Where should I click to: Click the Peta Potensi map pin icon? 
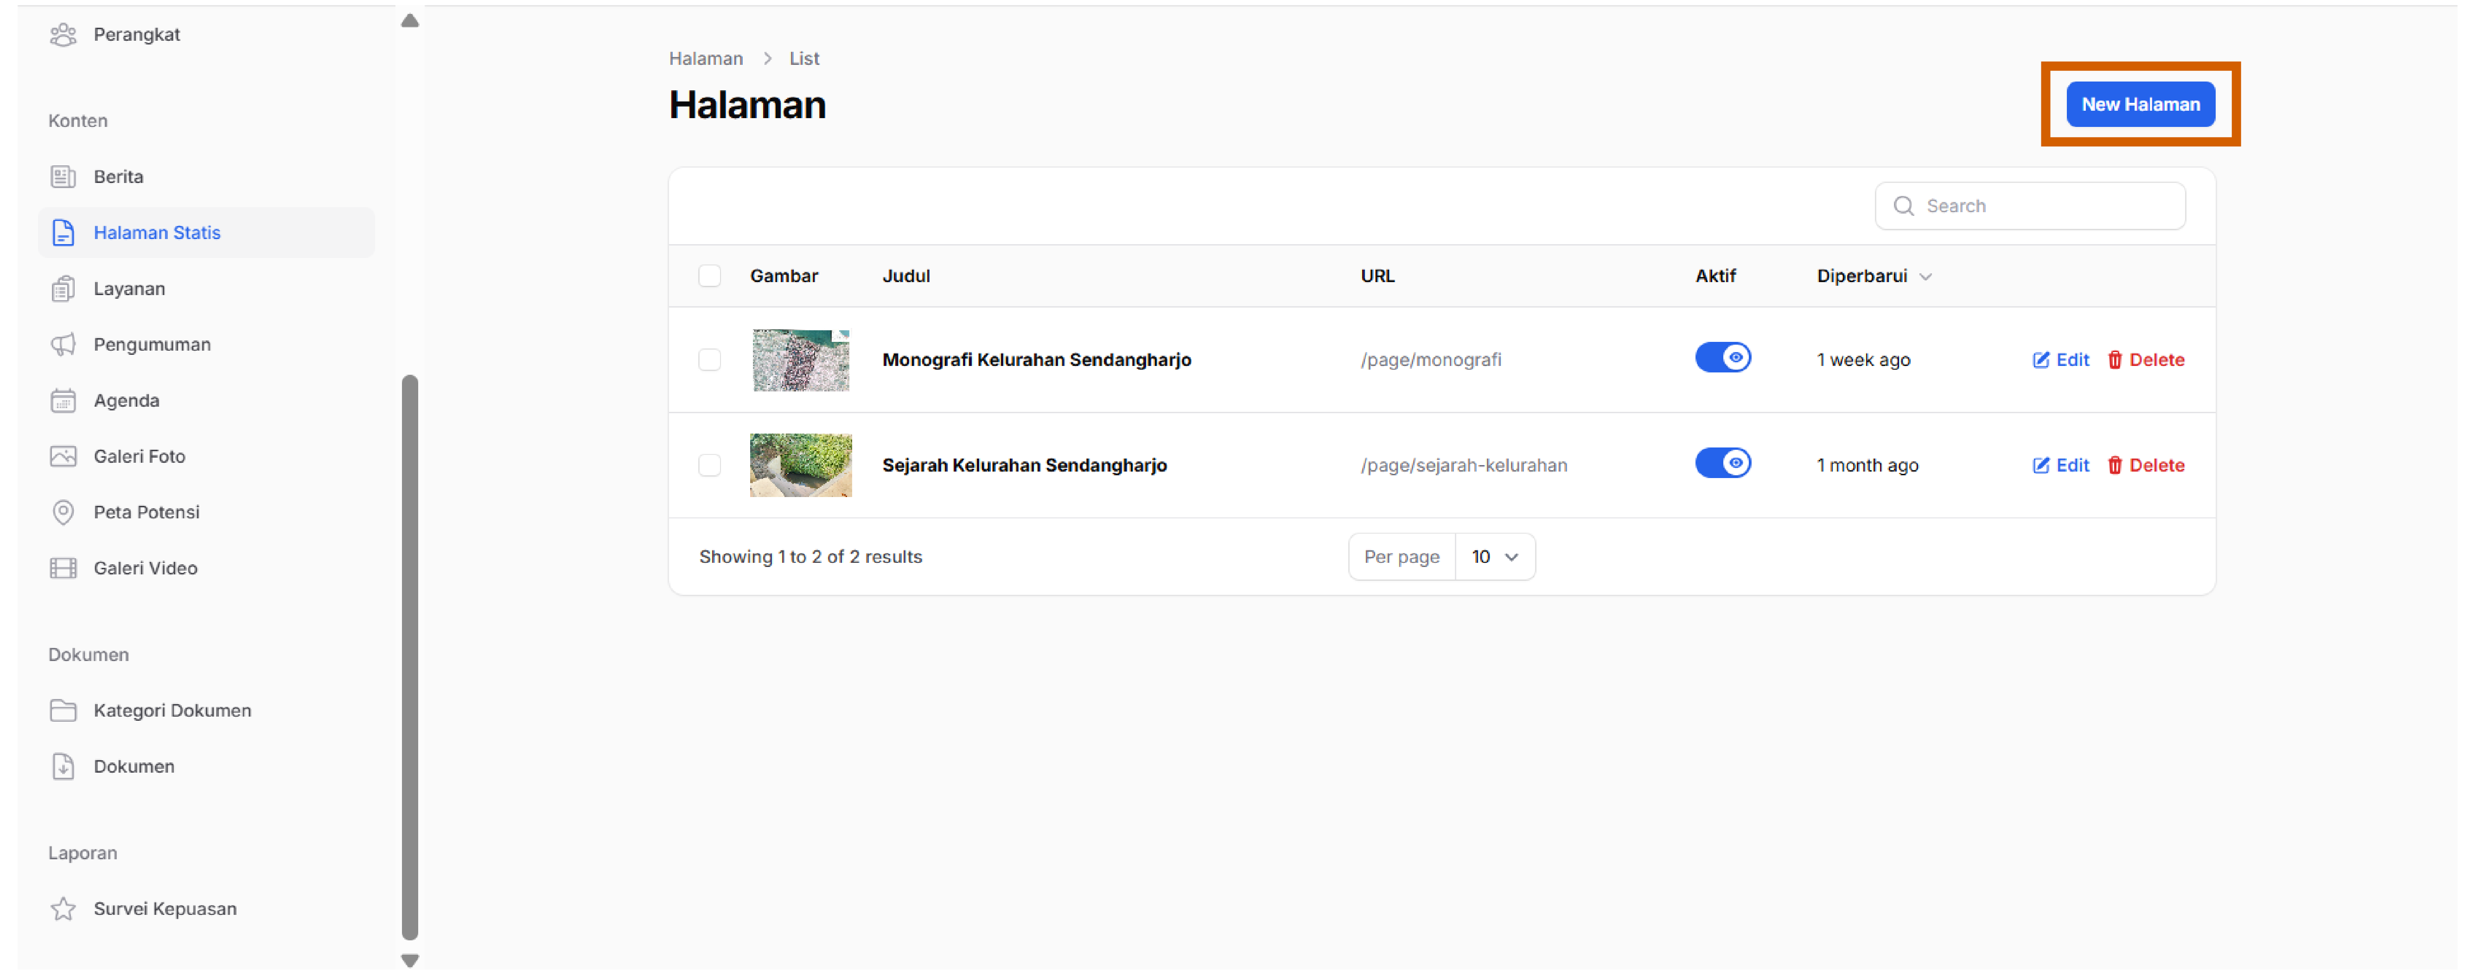pos(64,512)
